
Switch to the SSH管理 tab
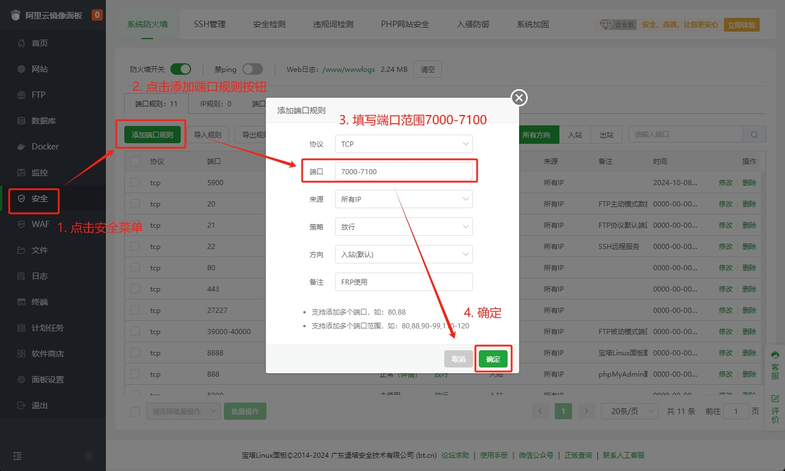pos(209,24)
